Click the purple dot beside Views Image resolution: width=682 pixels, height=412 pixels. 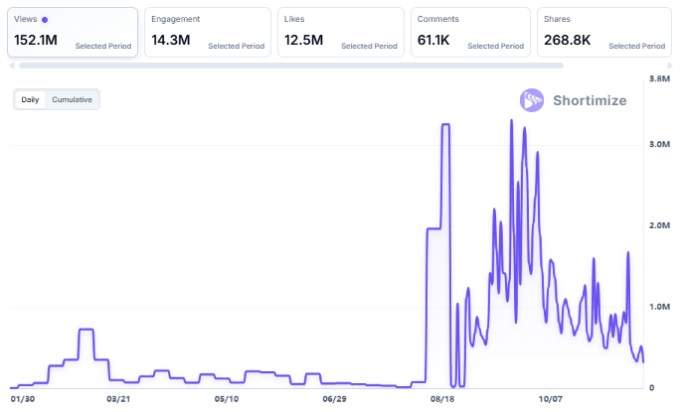(45, 20)
